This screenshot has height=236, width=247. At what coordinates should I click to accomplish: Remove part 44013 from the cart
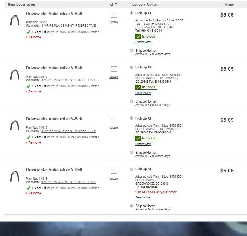(34, 142)
